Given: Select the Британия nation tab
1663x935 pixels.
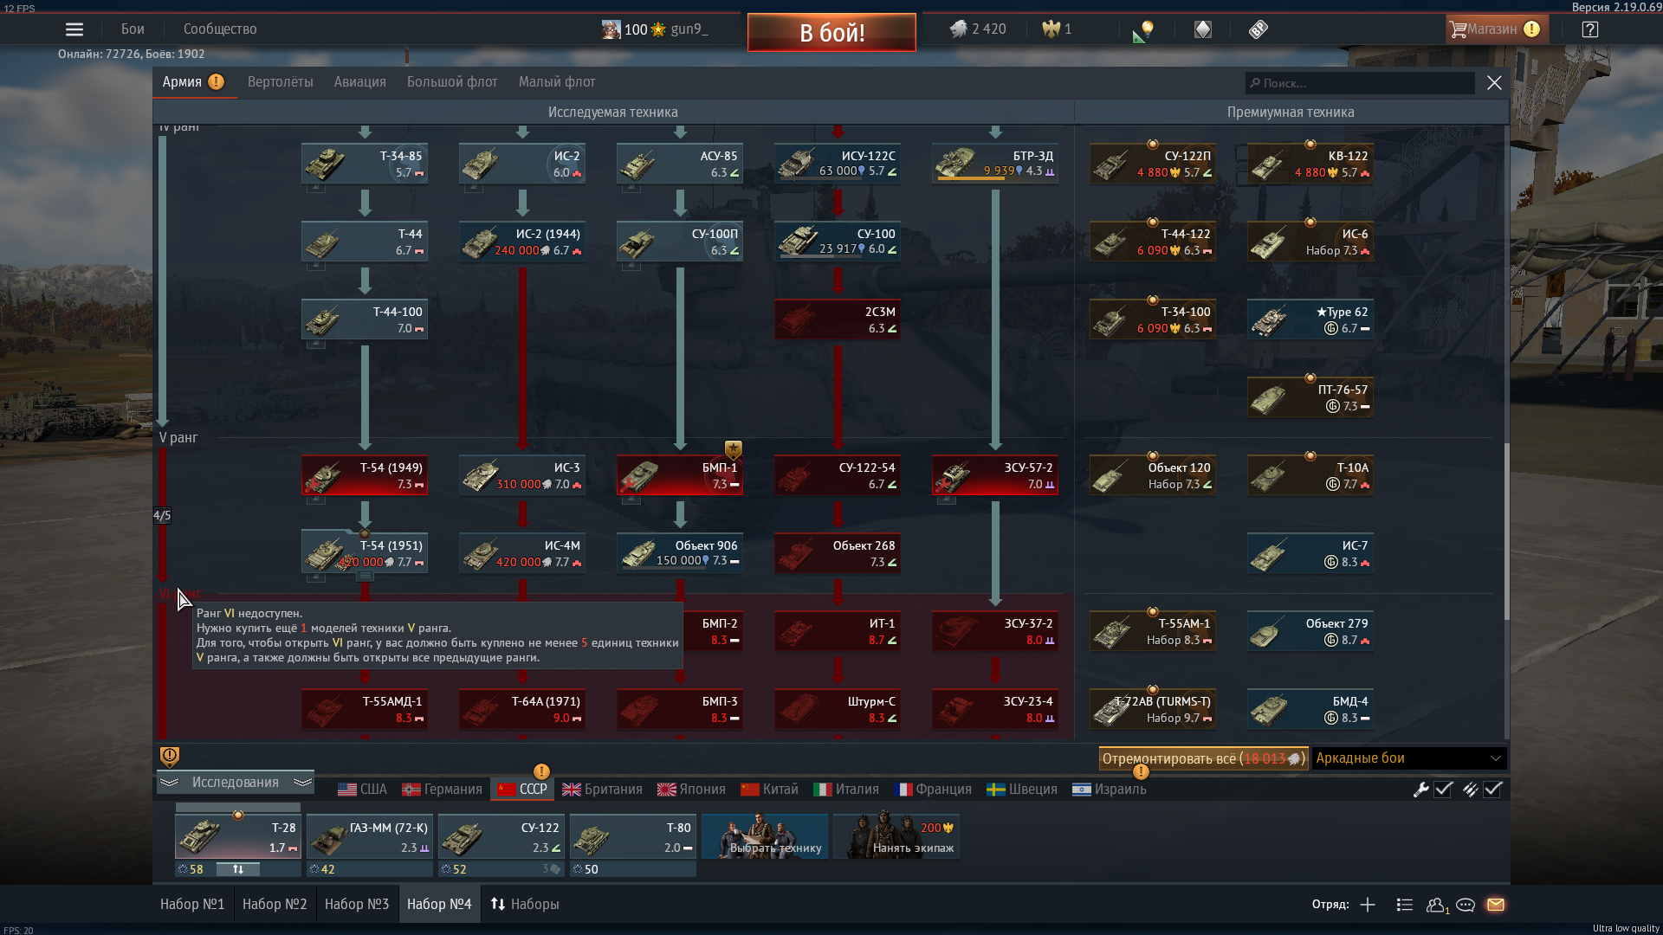Looking at the screenshot, I should [x=602, y=790].
